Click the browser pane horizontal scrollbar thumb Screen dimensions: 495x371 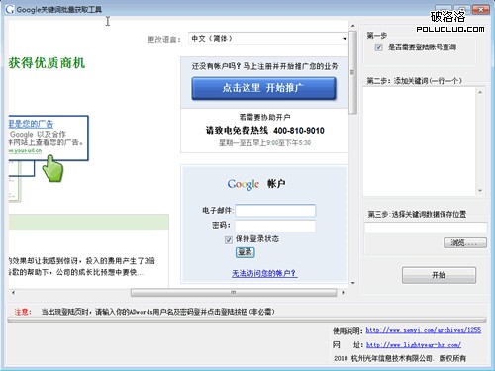(x=234, y=293)
